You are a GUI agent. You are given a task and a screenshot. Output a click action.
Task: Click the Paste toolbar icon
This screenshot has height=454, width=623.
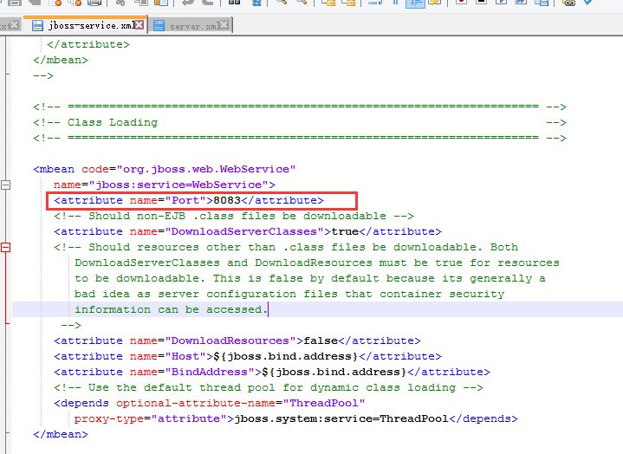161,3
